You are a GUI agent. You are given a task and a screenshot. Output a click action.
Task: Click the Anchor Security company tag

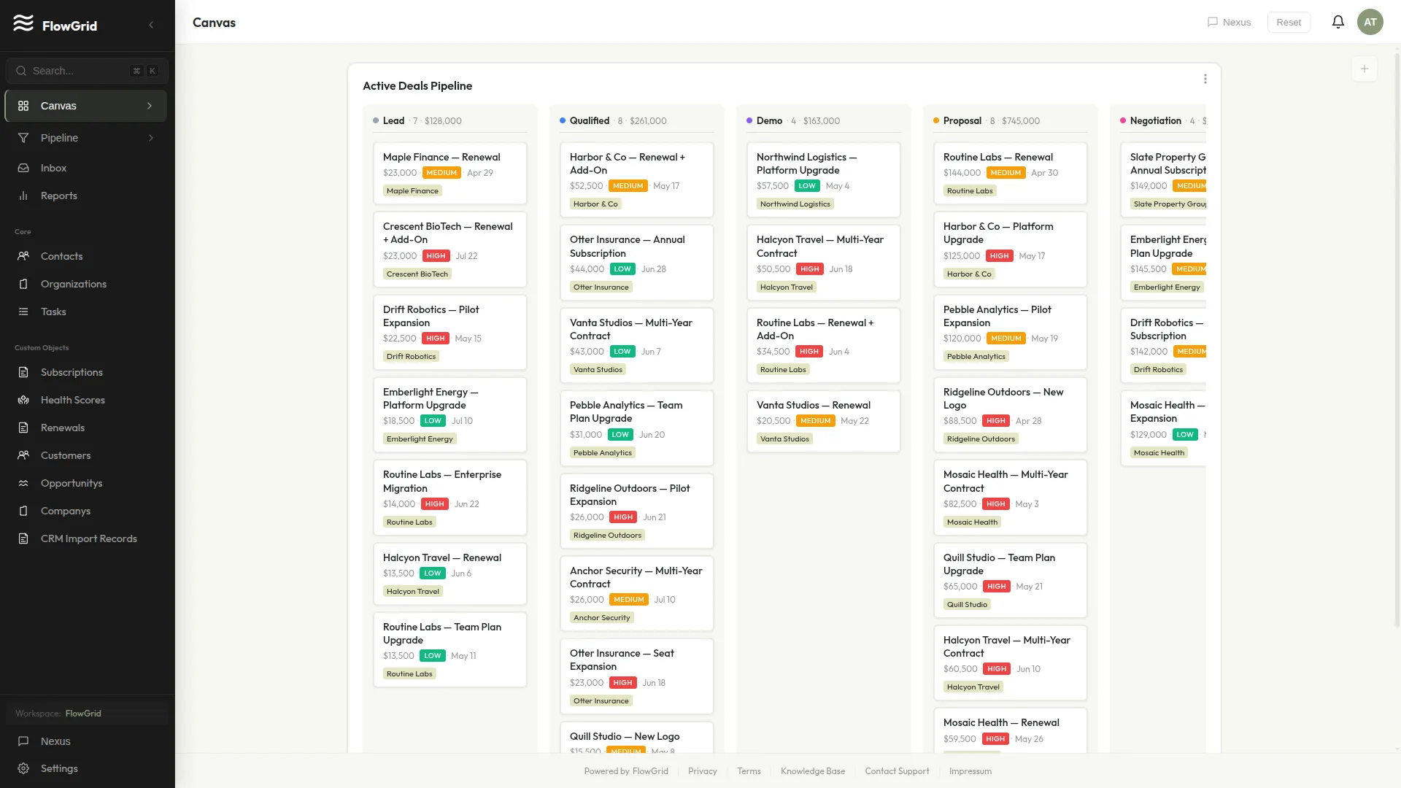point(601,618)
